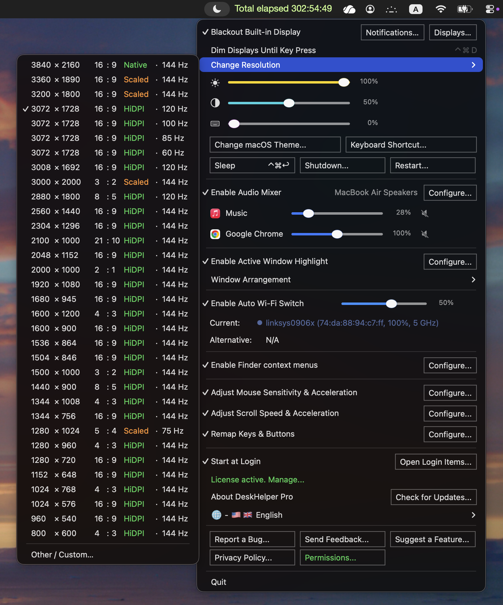Click current network linksys0906x entry

pyautogui.click(x=348, y=323)
